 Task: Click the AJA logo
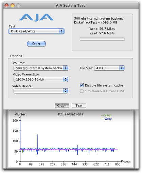click(36, 17)
